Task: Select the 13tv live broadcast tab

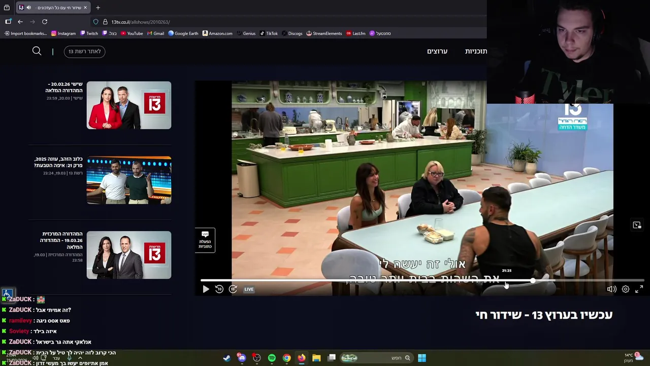Action: point(53,8)
